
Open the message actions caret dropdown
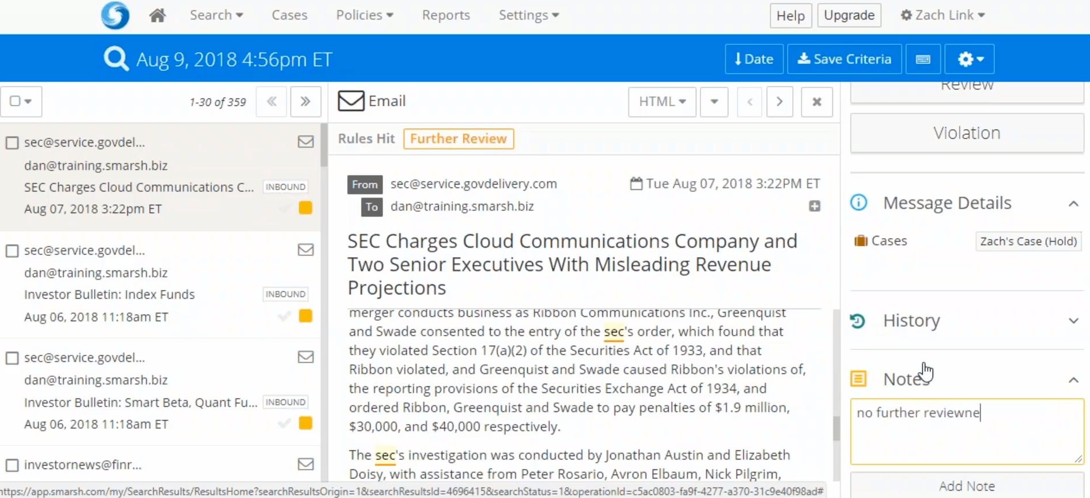tap(714, 101)
